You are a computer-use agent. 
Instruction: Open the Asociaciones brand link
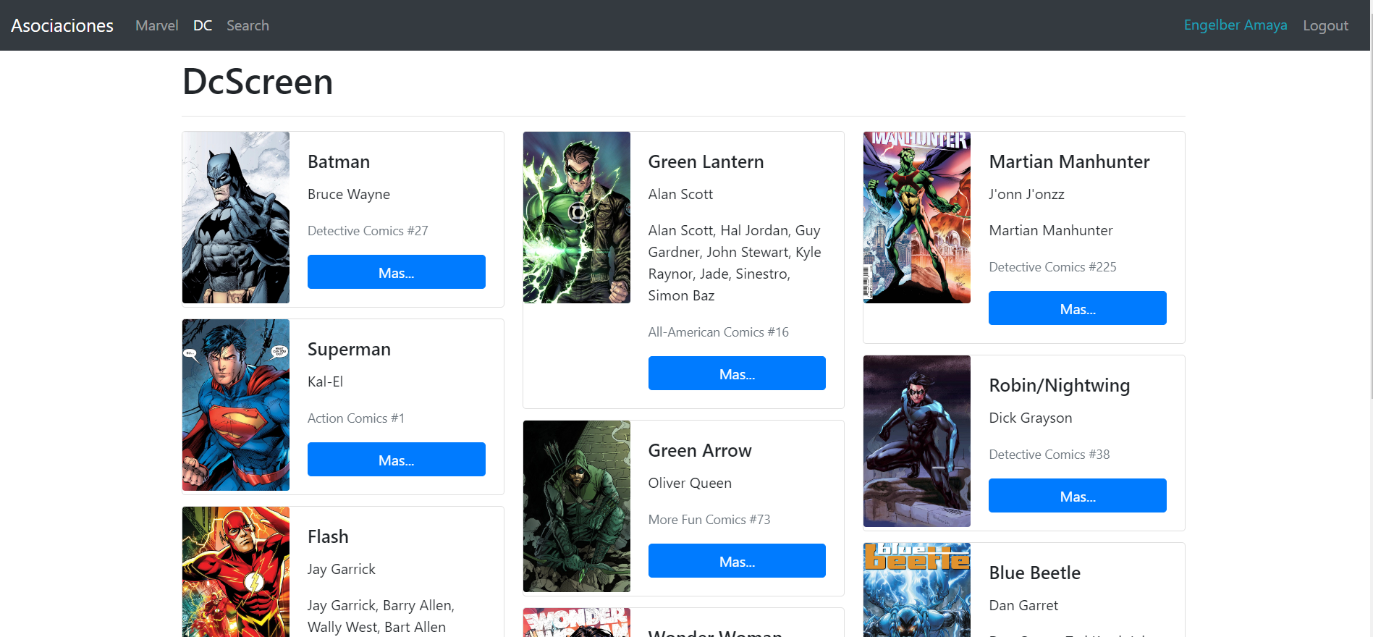coord(62,25)
